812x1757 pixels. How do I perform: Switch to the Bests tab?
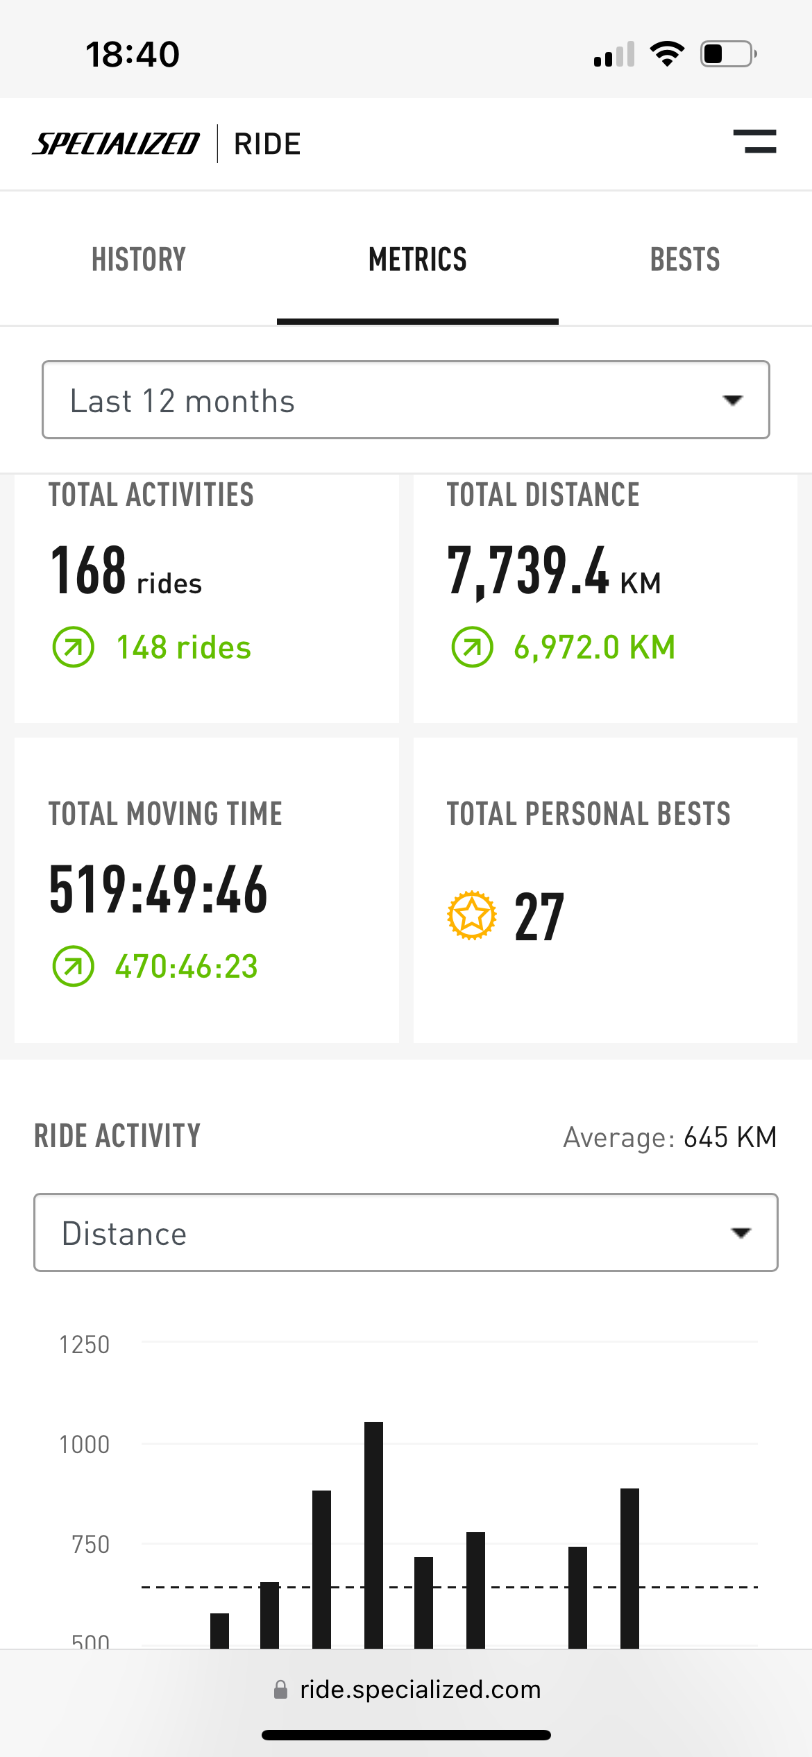(685, 259)
